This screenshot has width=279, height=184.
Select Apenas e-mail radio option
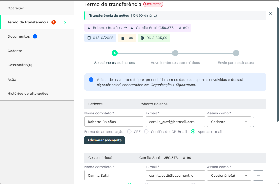193,131
